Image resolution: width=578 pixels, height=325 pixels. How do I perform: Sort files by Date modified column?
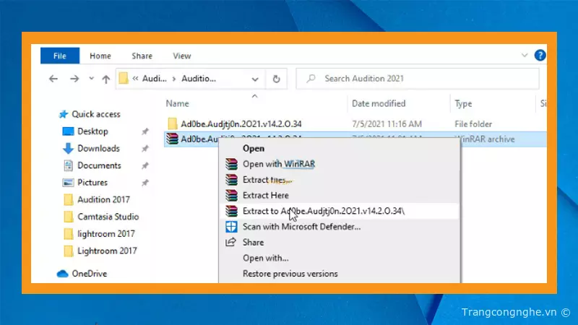pos(379,103)
